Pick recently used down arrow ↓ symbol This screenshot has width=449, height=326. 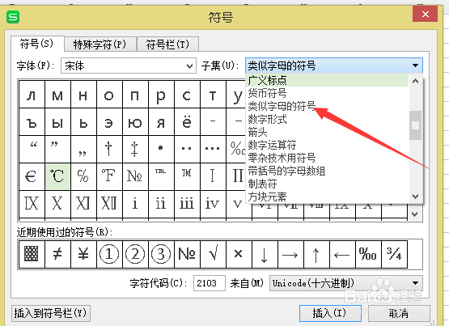tap(265, 254)
